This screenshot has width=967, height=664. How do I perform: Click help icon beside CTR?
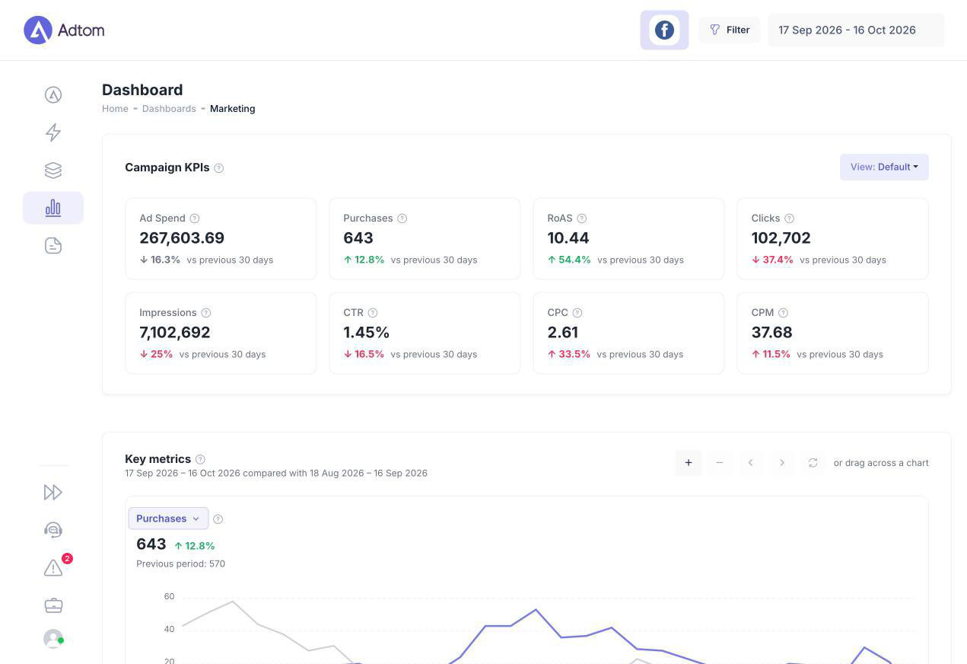coord(373,313)
